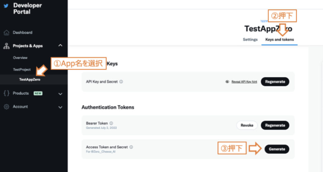This screenshot has width=323, height=172.
Task: Click info icon beside Access Token and Secret
Action: click(131, 147)
